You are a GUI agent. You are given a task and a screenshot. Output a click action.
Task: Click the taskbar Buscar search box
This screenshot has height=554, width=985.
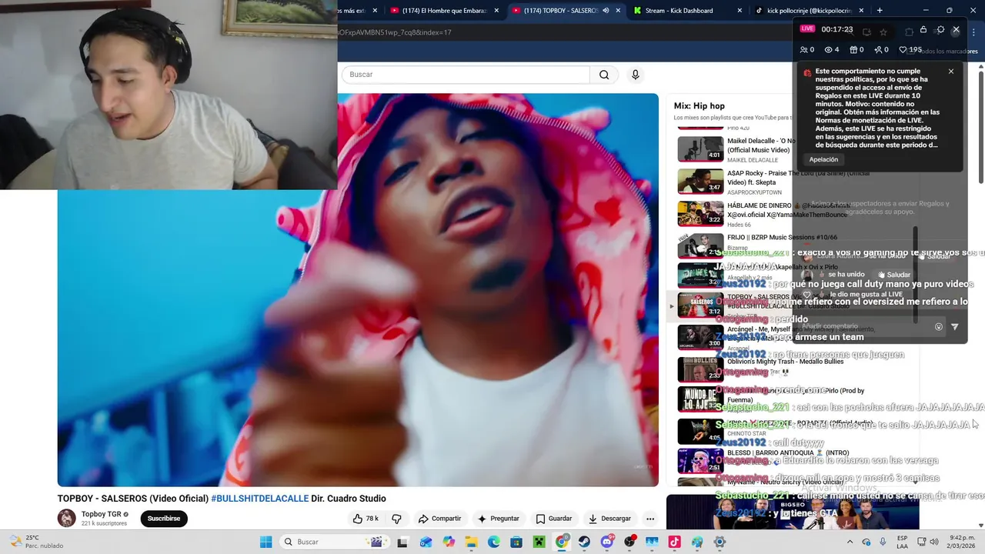[x=335, y=542]
